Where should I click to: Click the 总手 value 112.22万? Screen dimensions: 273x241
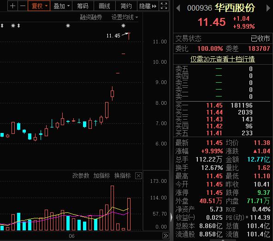click(209, 159)
